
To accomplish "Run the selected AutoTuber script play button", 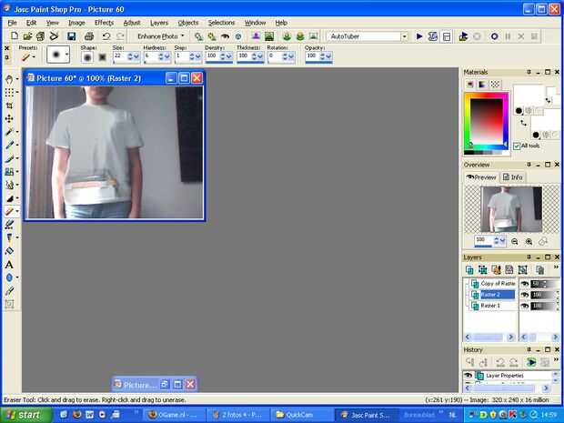I will (x=419, y=36).
